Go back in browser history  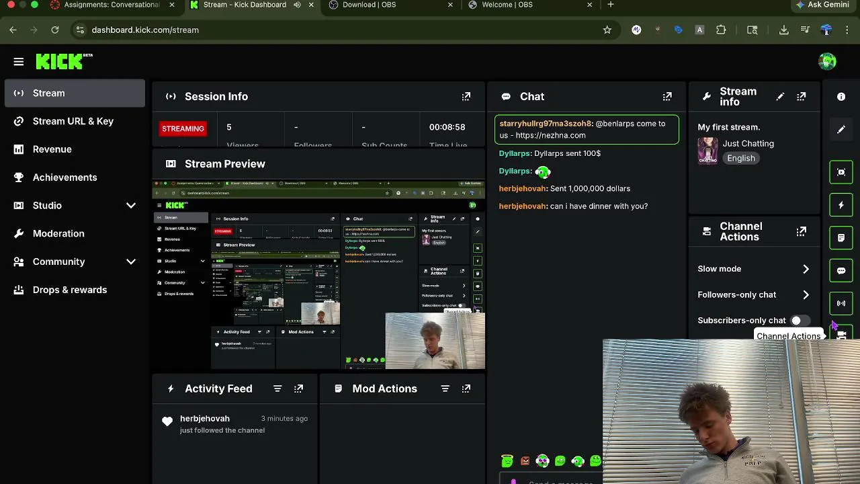[13, 30]
